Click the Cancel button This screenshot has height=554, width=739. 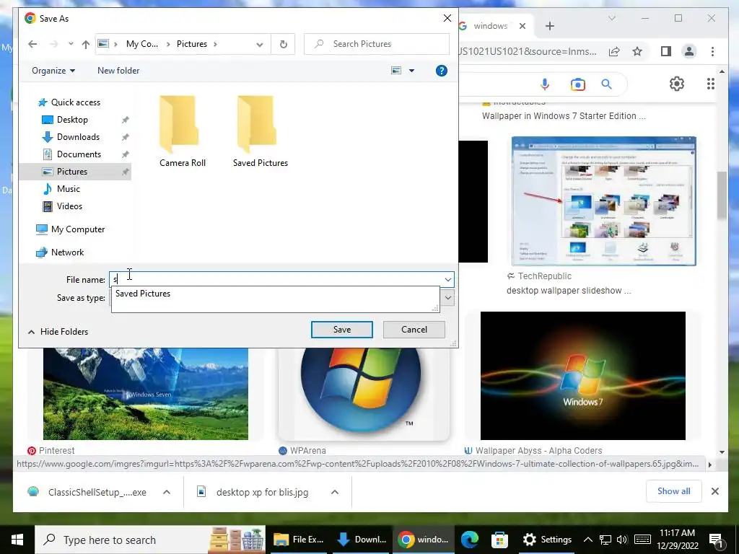414,330
